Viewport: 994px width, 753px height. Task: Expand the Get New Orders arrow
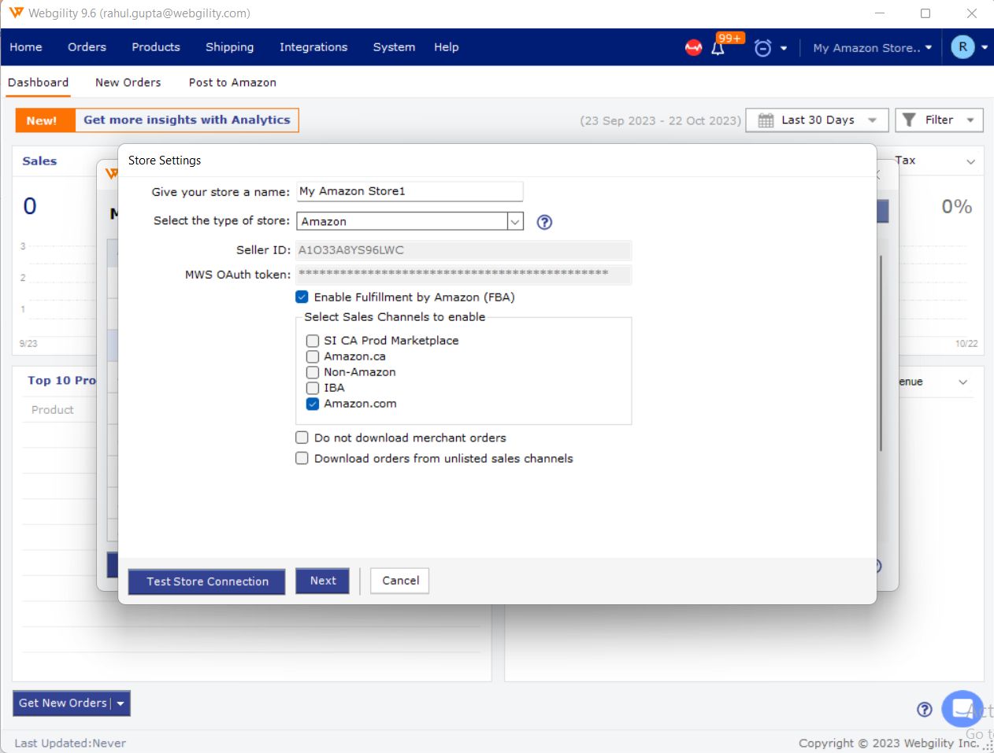coord(121,703)
